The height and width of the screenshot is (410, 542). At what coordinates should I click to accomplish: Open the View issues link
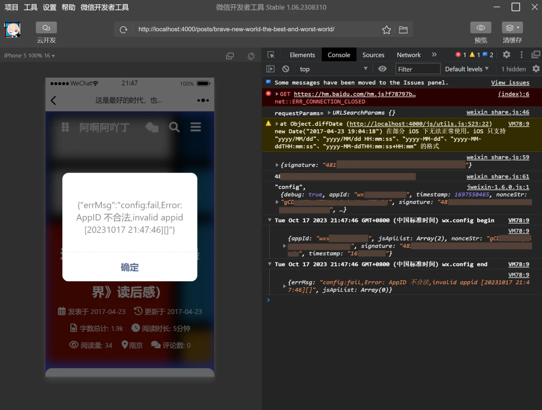[510, 82]
